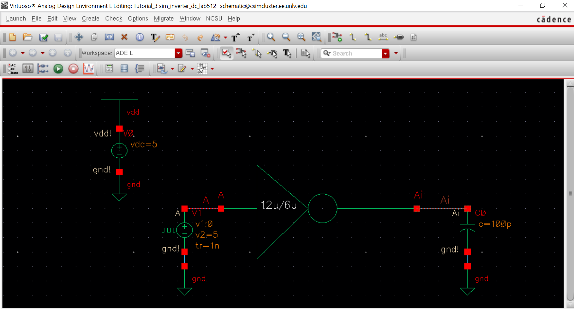This screenshot has height=309, width=574.
Task: Select the AC analysis radio button
Action: pos(10,65)
